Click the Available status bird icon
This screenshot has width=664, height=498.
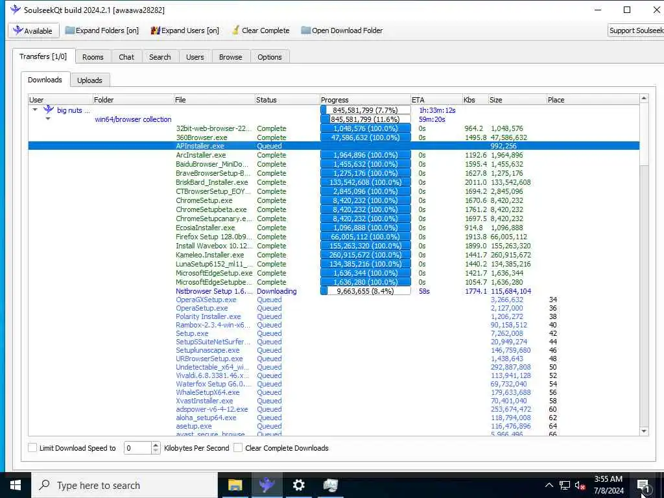click(x=18, y=30)
